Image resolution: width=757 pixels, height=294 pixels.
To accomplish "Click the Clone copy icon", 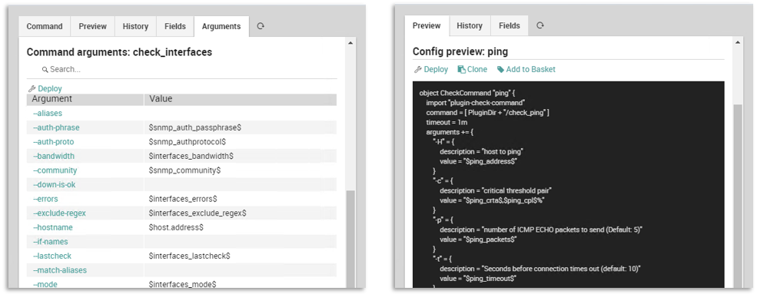I will coord(462,69).
